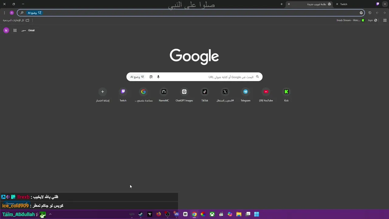Click AI mode chip in the address bar

tap(34, 13)
